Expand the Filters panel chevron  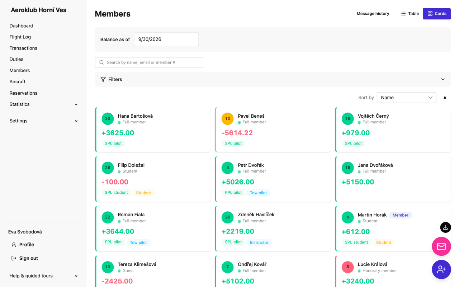pyautogui.click(x=443, y=79)
